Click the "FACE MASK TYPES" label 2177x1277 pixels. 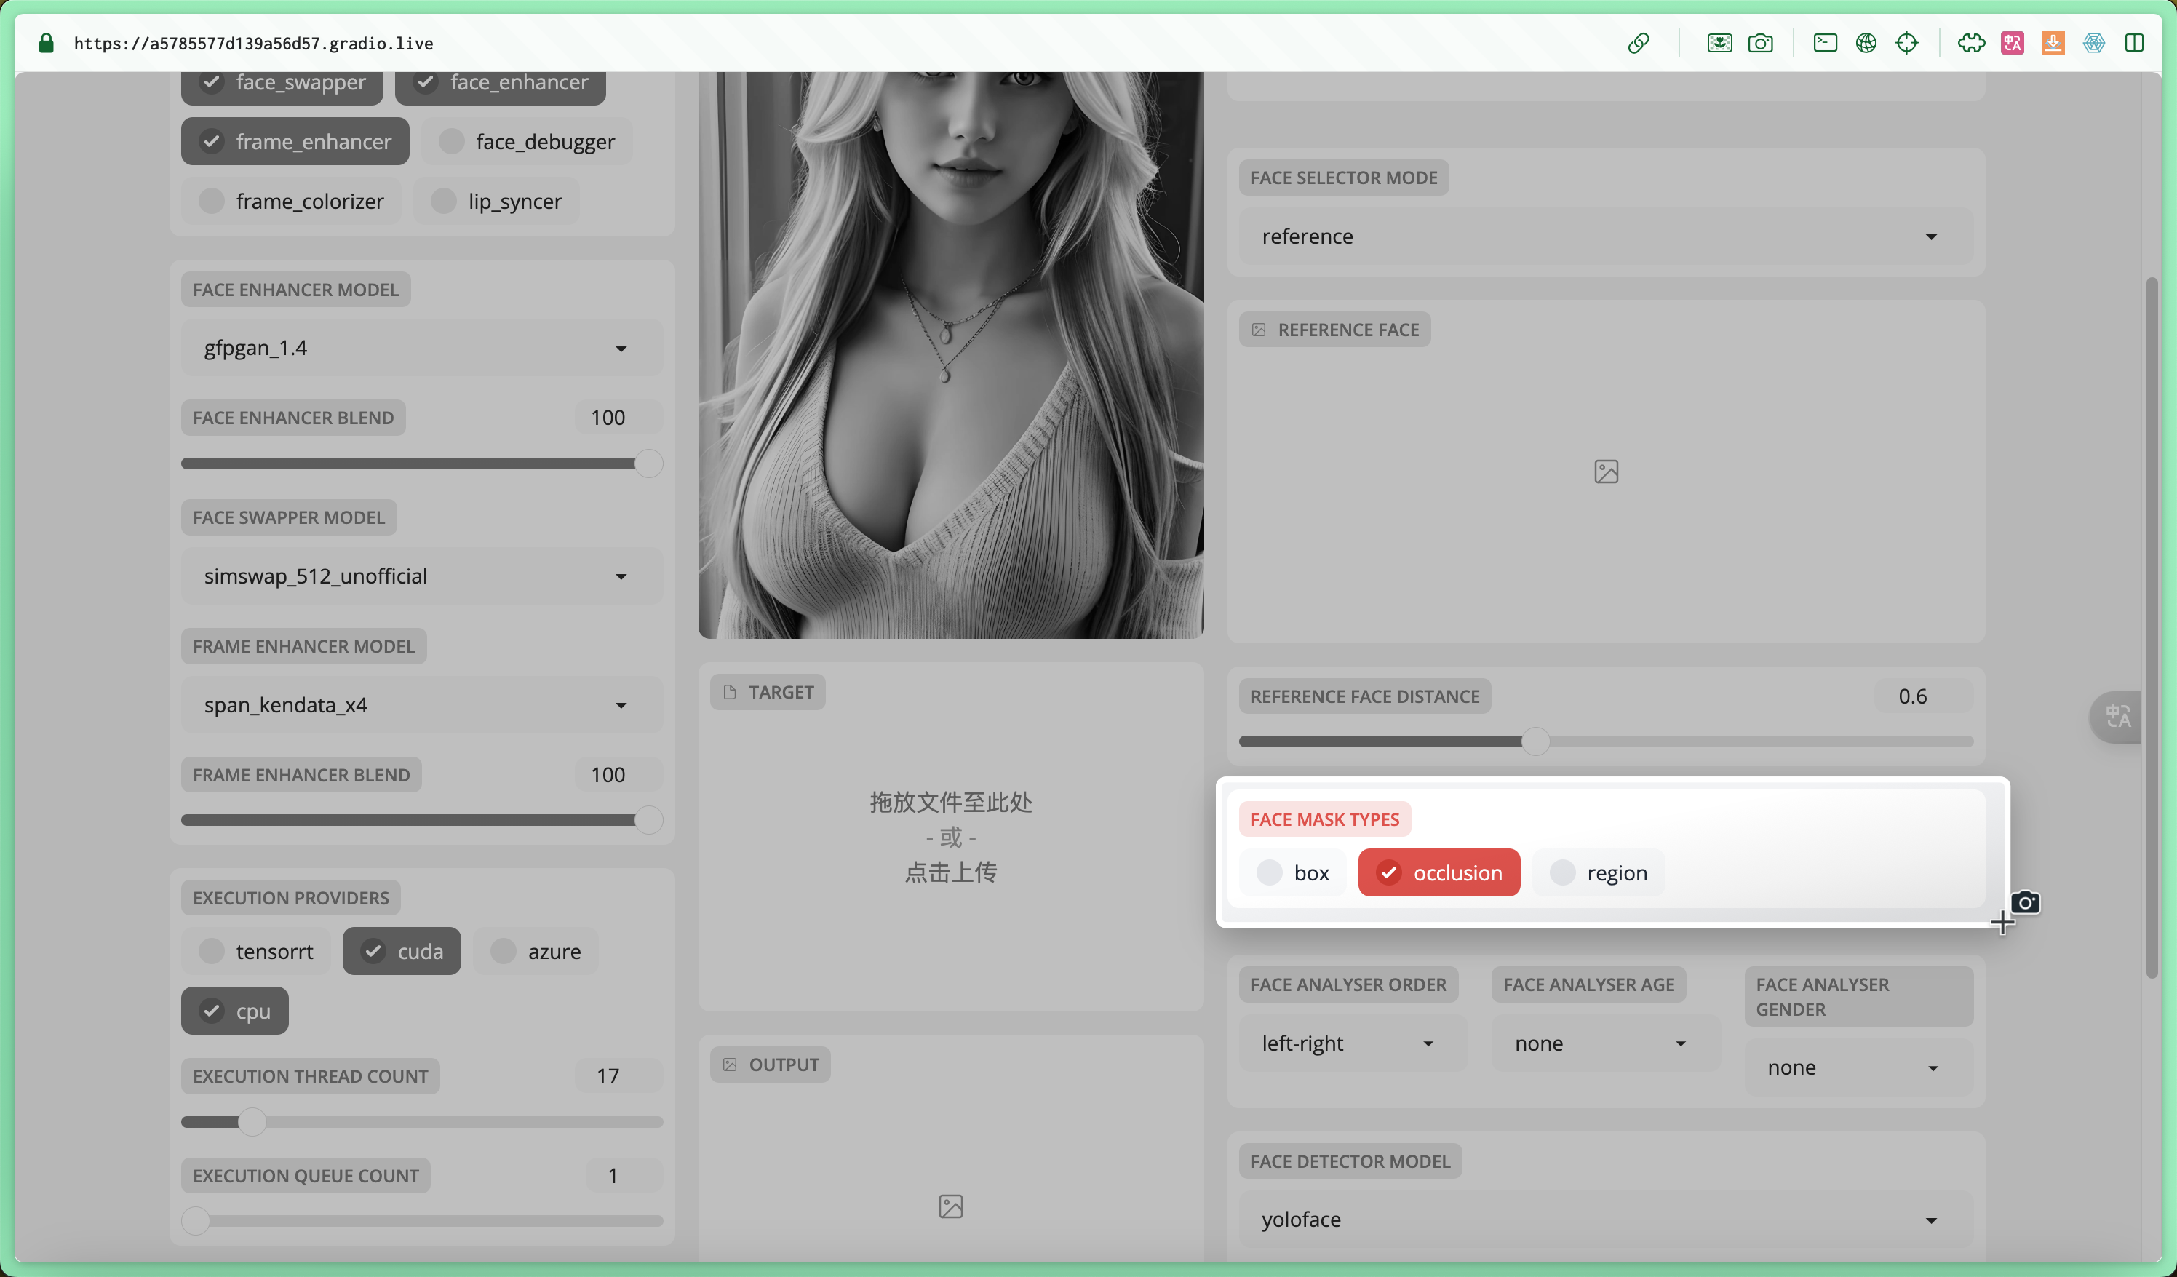tap(1324, 819)
